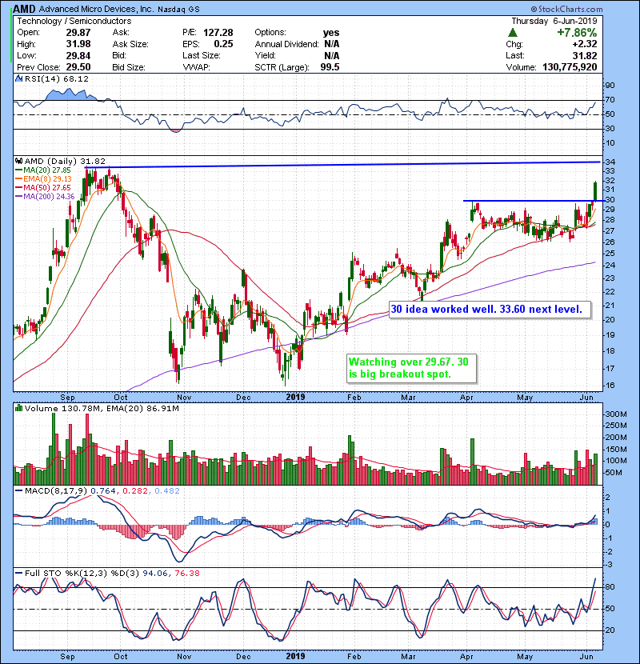Click the Chg value +2.32

[585, 44]
